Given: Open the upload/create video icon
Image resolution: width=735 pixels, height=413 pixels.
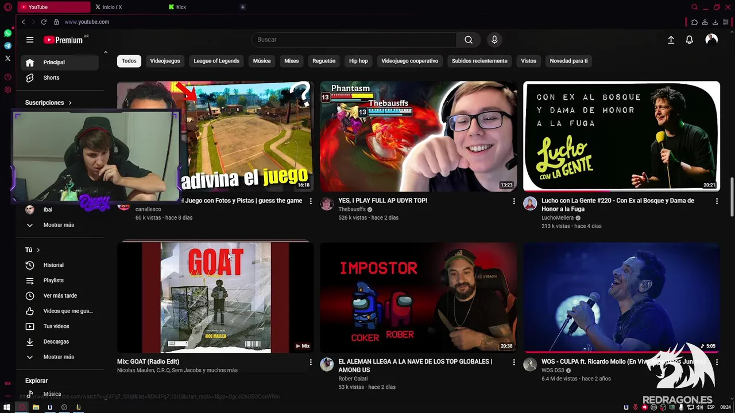Looking at the screenshot, I should 671,40.
